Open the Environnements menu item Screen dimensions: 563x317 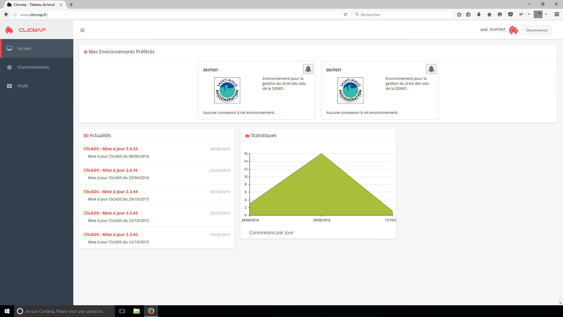[37, 67]
